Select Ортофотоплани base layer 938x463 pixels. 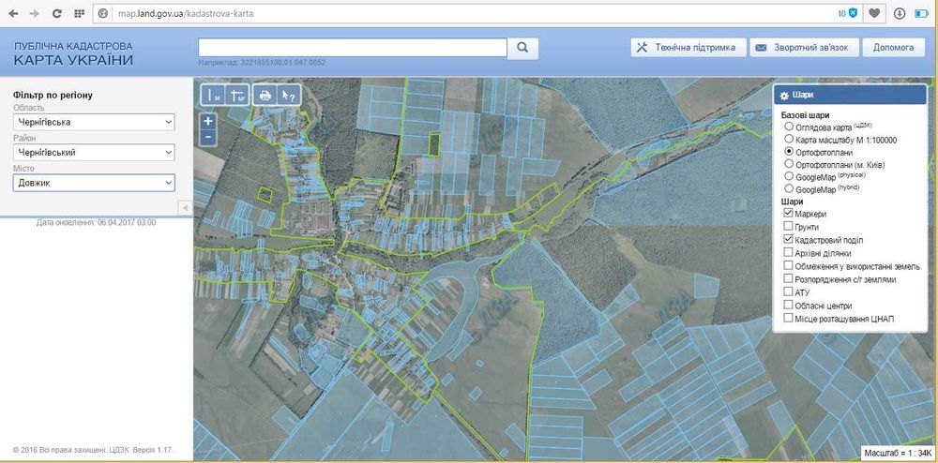tap(789, 152)
